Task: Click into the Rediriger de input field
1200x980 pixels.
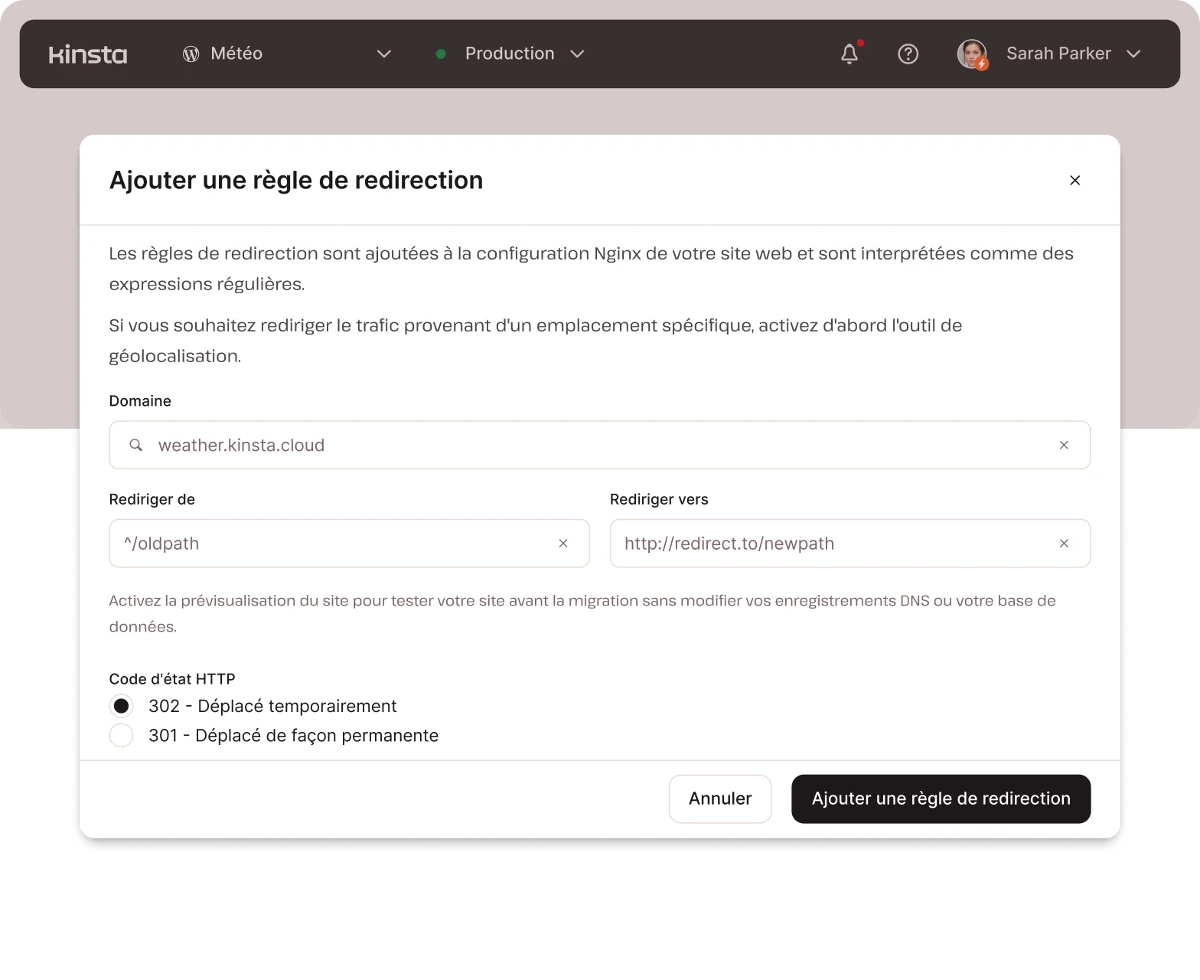Action: (337, 544)
